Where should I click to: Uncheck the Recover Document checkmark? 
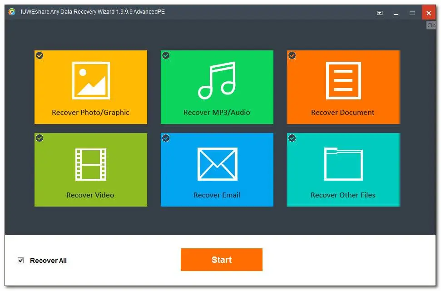292,55
